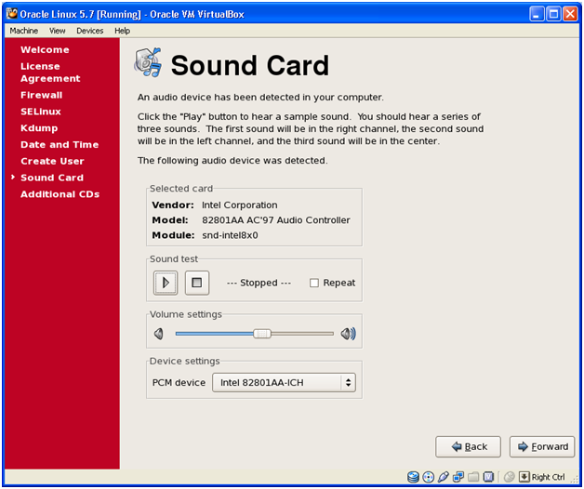The height and width of the screenshot is (489, 584).
Task: Click the mouse integration status icon
Action: [509, 477]
